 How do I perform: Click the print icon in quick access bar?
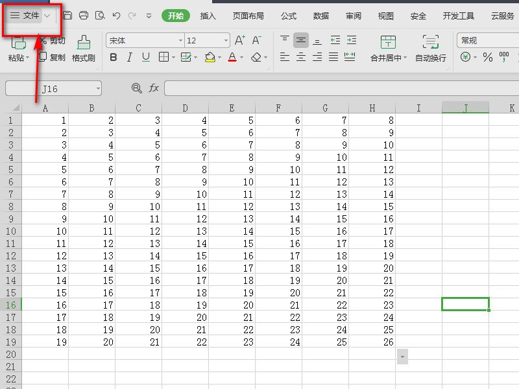pos(83,15)
